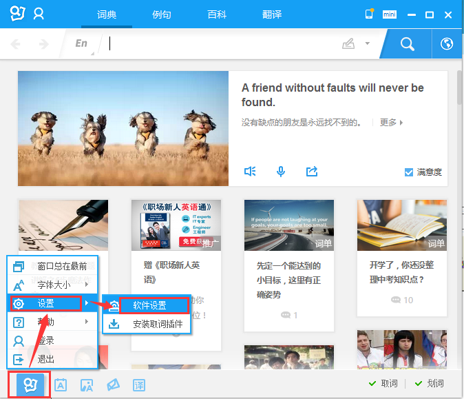Open the handwriting input dropdown arrow
The height and width of the screenshot is (399, 464).
point(368,44)
